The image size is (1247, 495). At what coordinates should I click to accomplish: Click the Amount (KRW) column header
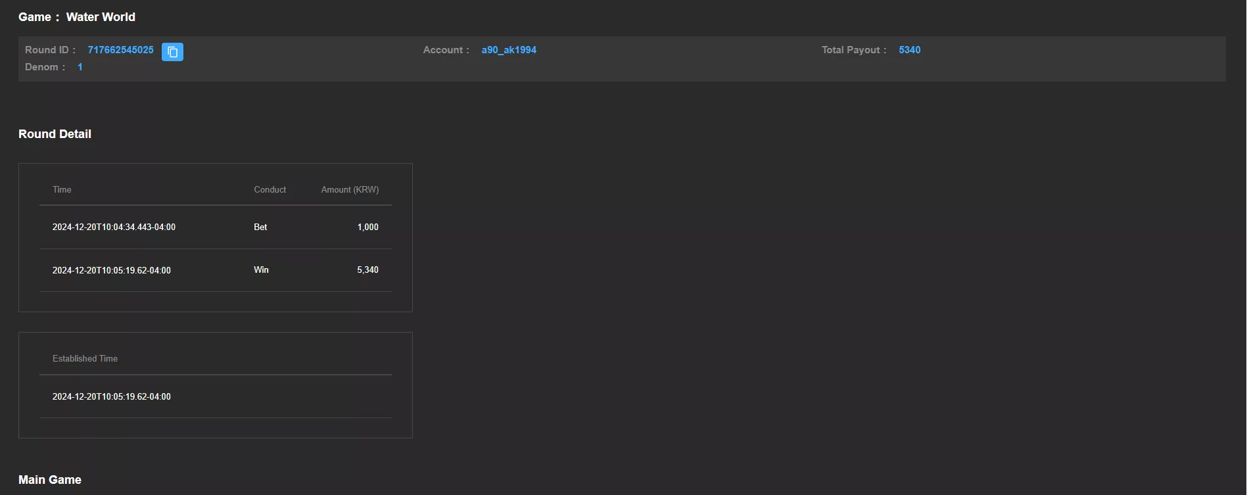(350, 189)
